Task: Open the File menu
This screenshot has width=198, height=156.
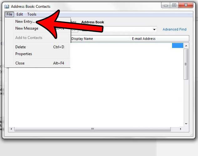Action: (x=9, y=14)
